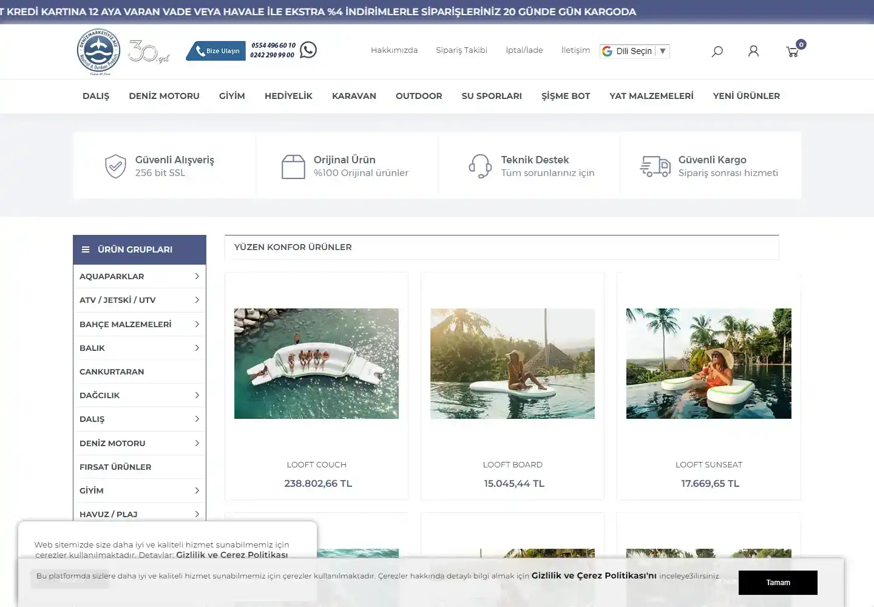Expand the DAĞCILIK category arrow

(197, 395)
